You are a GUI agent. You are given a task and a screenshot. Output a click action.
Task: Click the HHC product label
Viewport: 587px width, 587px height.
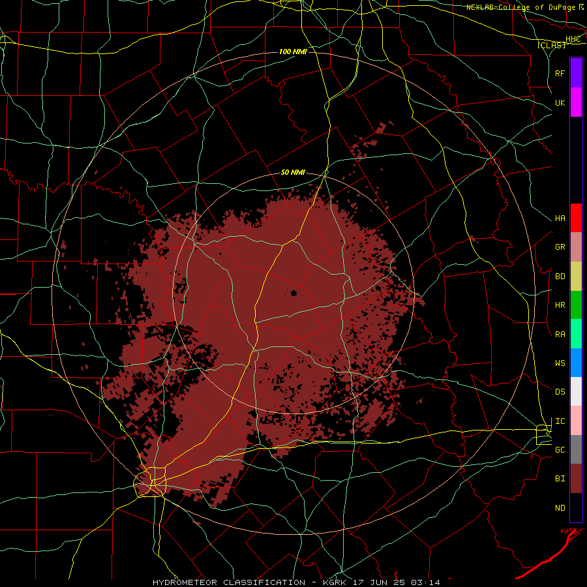(573, 39)
